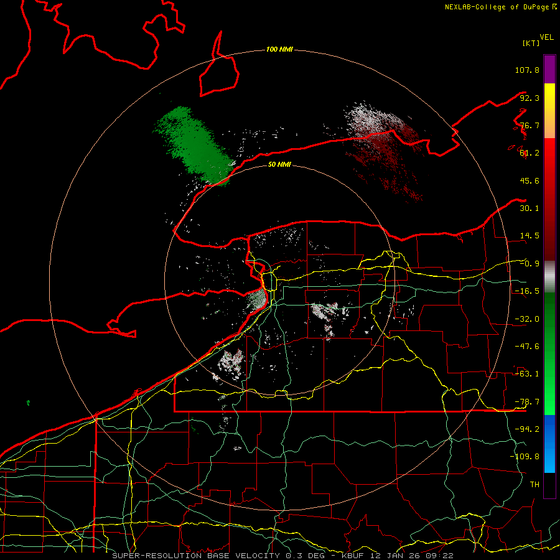Click the TH threshold label in legend
This screenshot has width=560, height=560.
pyautogui.click(x=534, y=485)
